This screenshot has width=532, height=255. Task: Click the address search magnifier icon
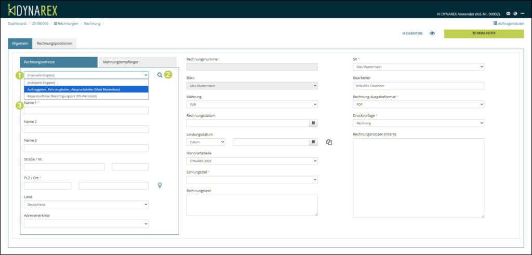coord(159,75)
